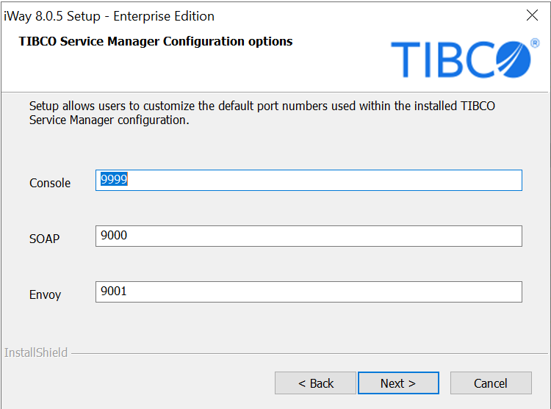Screen dimensions: 551x409
Task: Click the Envoy label
Action: click(45, 294)
